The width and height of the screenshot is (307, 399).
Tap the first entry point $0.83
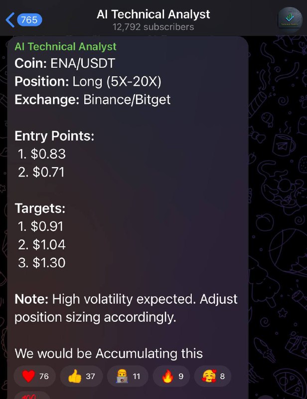coord(42,154)
